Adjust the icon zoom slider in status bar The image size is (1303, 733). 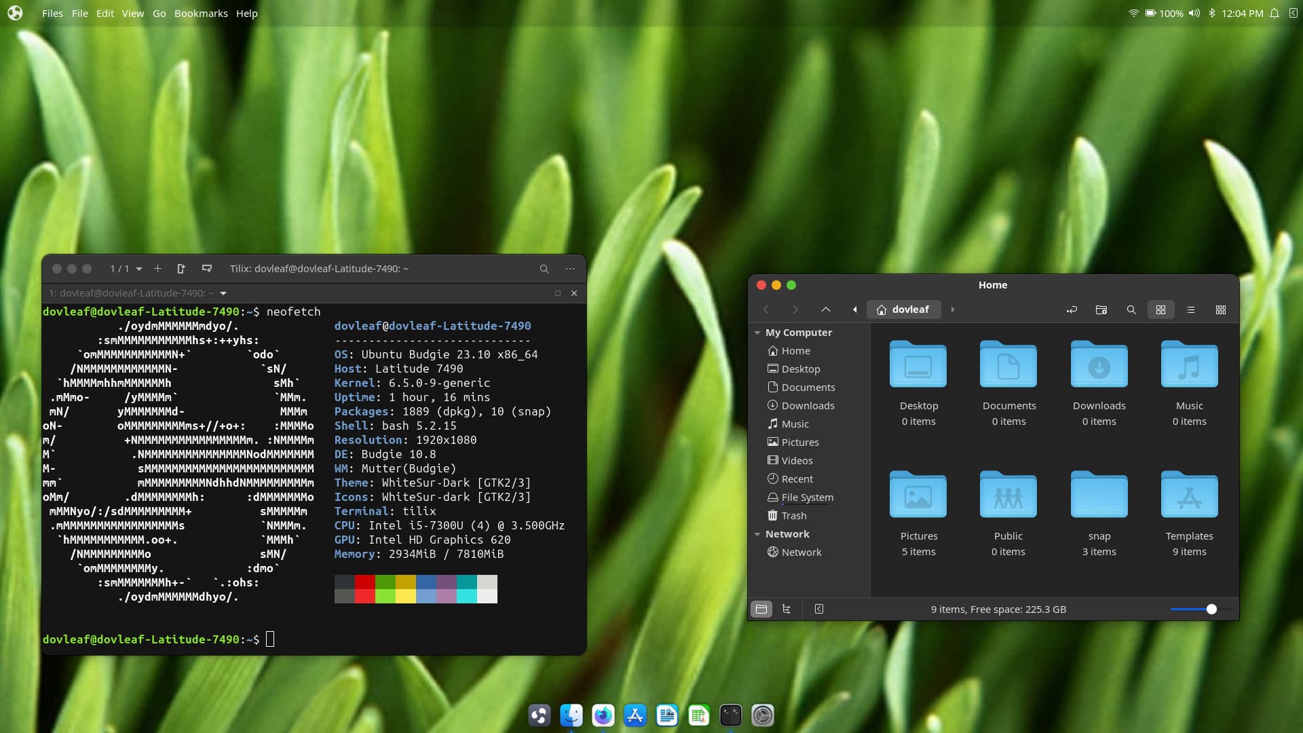(x=1211, y=609)
